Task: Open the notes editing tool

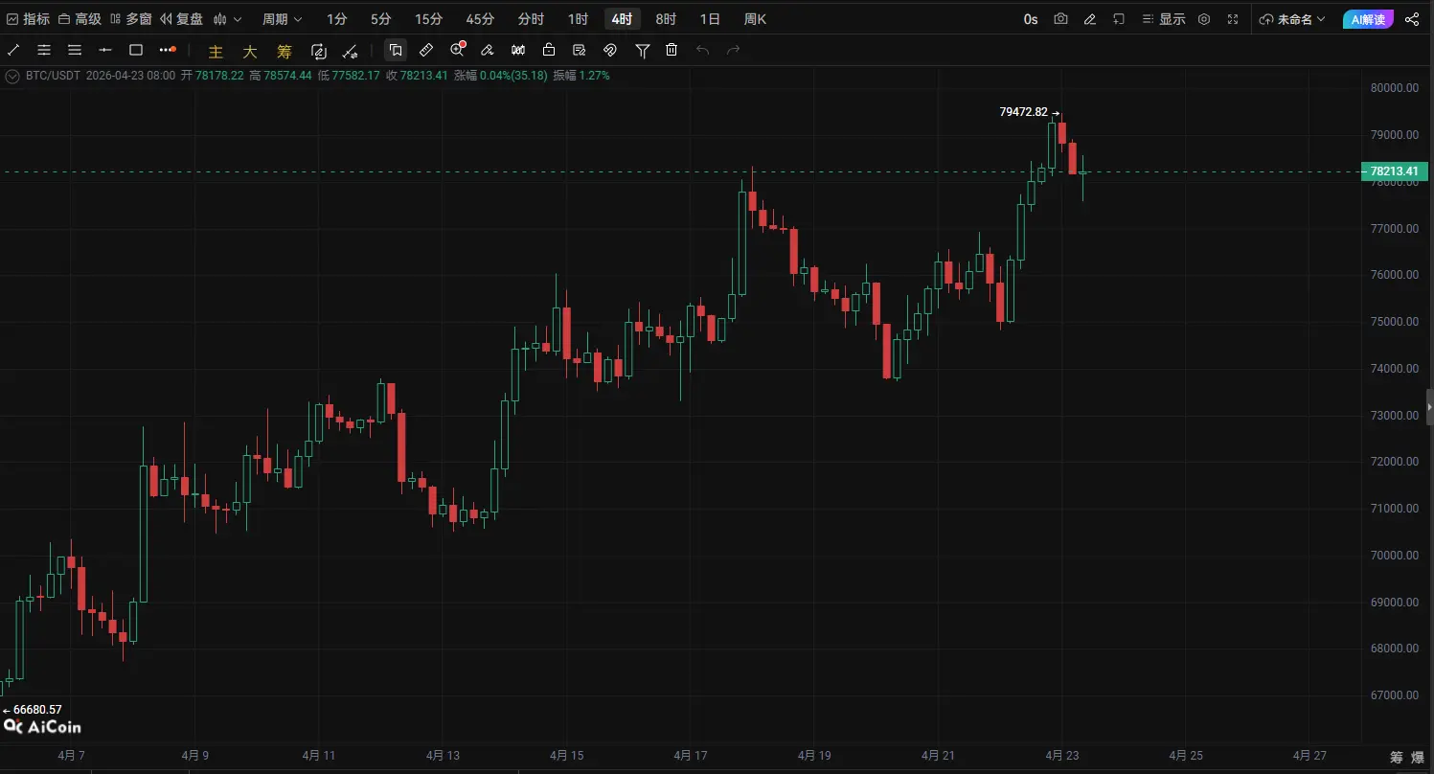Action: pos(580,50)
